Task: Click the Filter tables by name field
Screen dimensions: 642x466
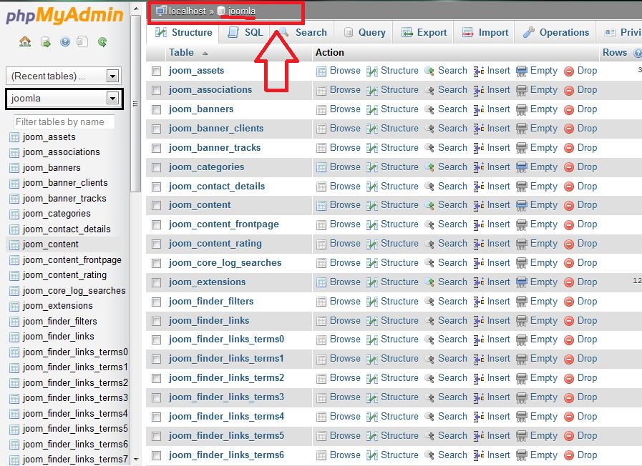Action: [64, 122]
